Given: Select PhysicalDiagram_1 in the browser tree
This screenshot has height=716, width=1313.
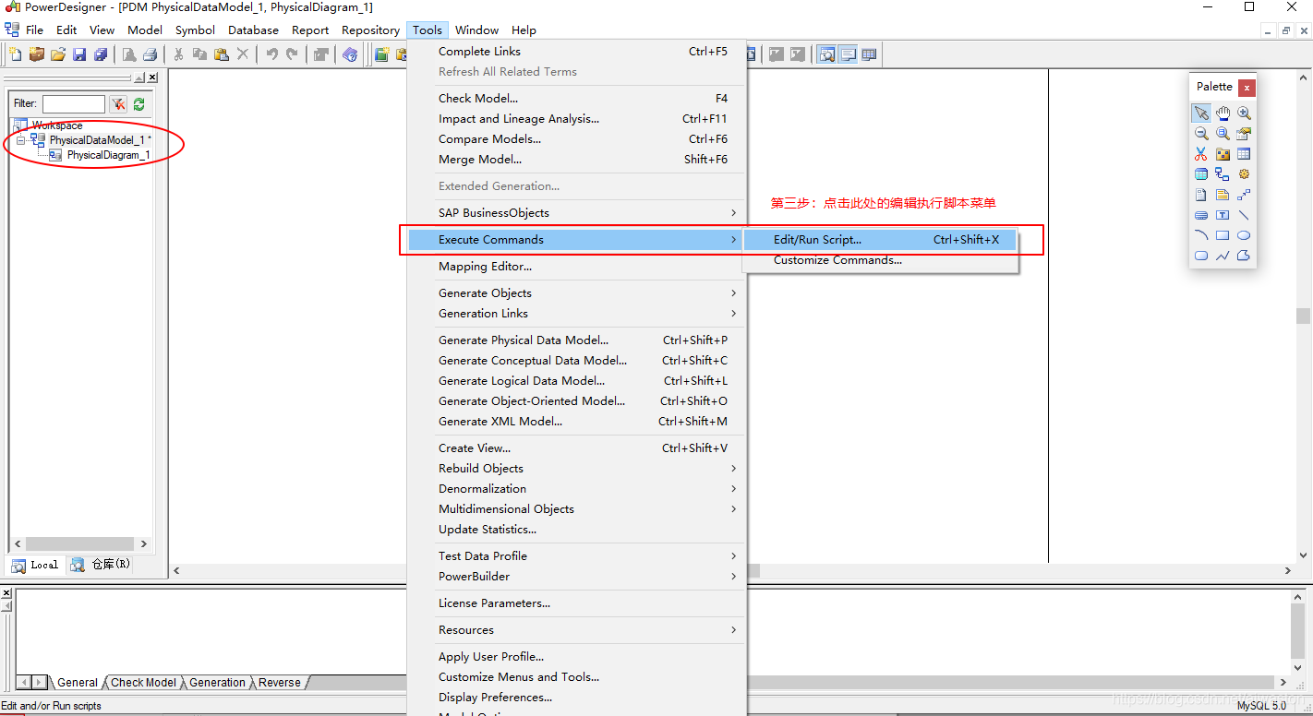Looking at the screenshot, I should pyautogui.click(x=108, y=155).
